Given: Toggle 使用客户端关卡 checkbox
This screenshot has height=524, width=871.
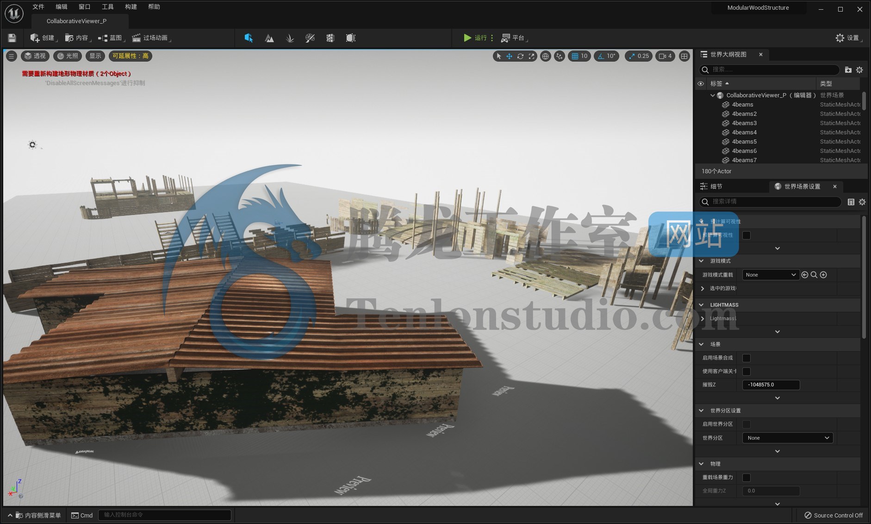Looking at the screenshot, I should [747, 372].
